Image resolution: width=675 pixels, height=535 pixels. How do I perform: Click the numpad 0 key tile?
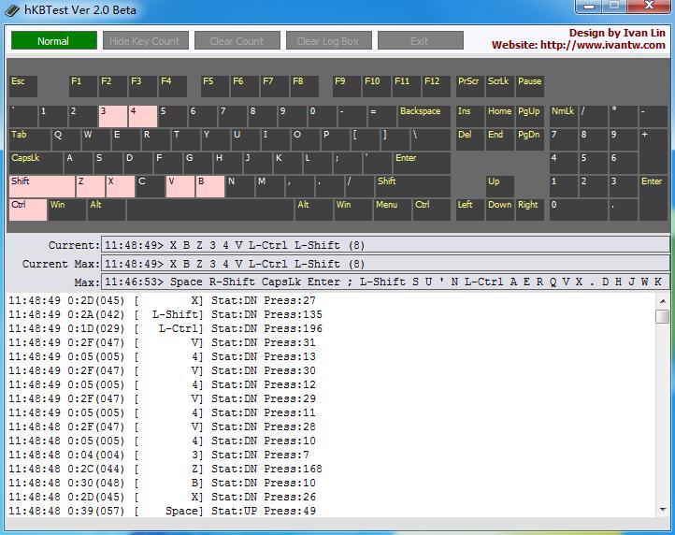(x=579, y=210)
